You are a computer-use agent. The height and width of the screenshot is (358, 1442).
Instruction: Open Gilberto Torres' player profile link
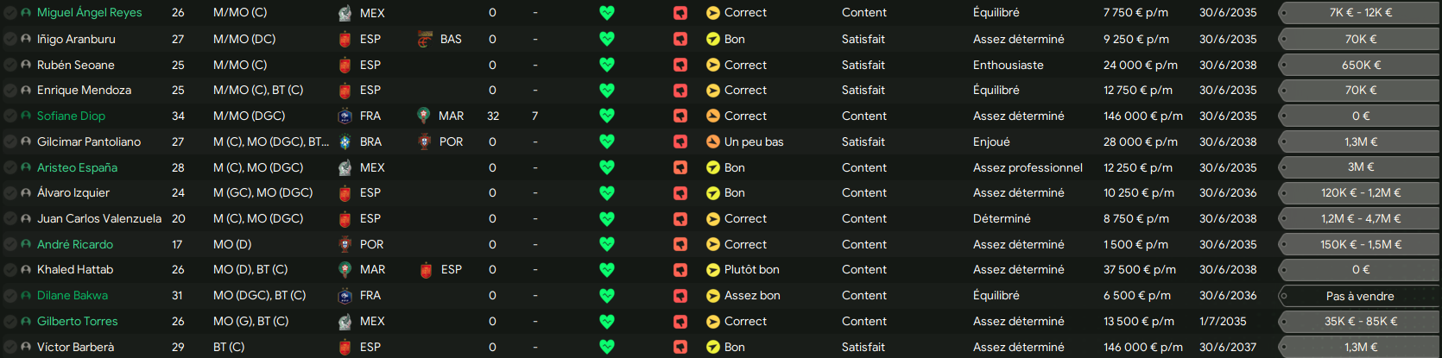pyautogui.click(x=78, y=321)
